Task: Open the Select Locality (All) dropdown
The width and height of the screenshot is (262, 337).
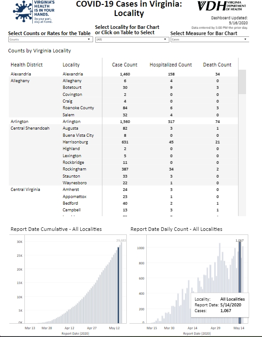Action: tap(132, 40)
